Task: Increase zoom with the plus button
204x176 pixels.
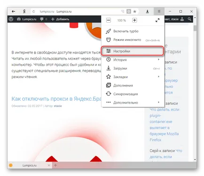Action: 134,20
